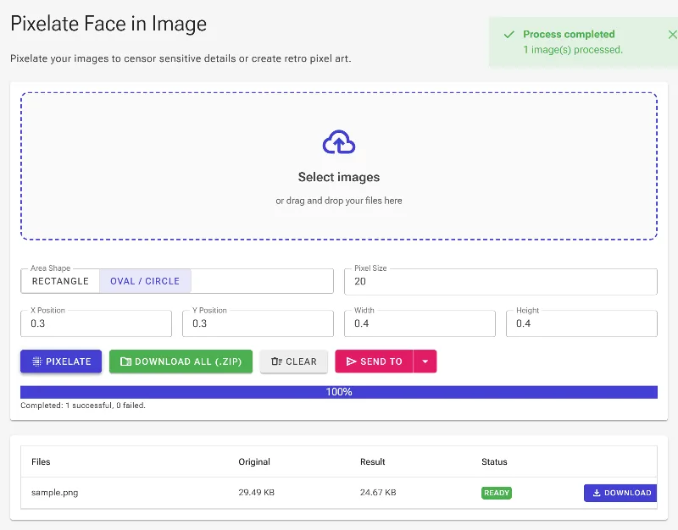Screen dimensions: 678x530
Task: Click the Height input field
Action: pos(581,323)
